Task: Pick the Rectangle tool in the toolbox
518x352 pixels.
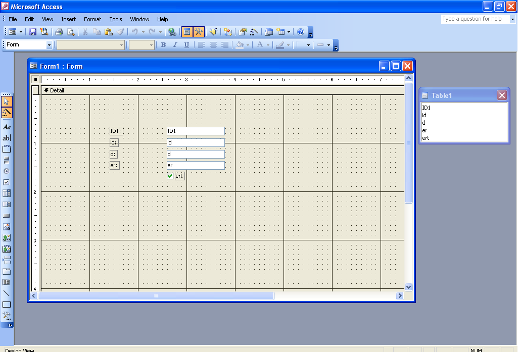Action: tap(7, 305)
